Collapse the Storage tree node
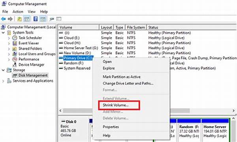Image resolution: width=237 pixels, height=142 pixels. (3, 70)
